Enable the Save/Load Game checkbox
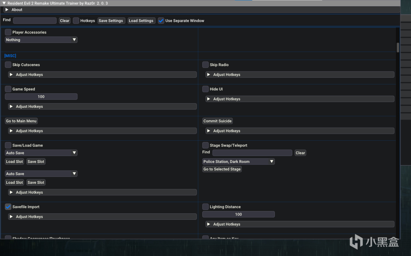411x256 pixels. [x=8, y=145]
